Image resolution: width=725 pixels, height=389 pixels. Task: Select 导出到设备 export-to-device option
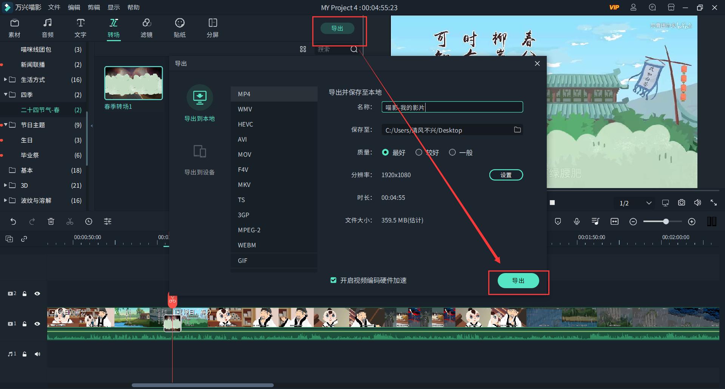[200, 161]
